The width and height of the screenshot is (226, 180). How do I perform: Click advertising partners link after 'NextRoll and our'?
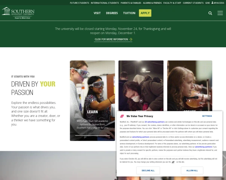coord(140,137)
